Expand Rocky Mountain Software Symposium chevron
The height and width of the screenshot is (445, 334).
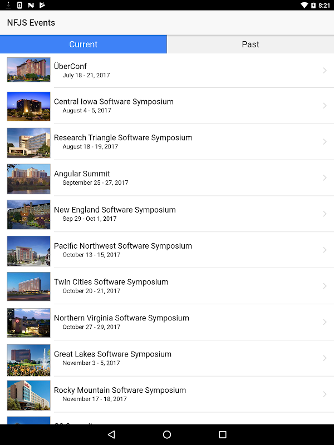point(325,394)
